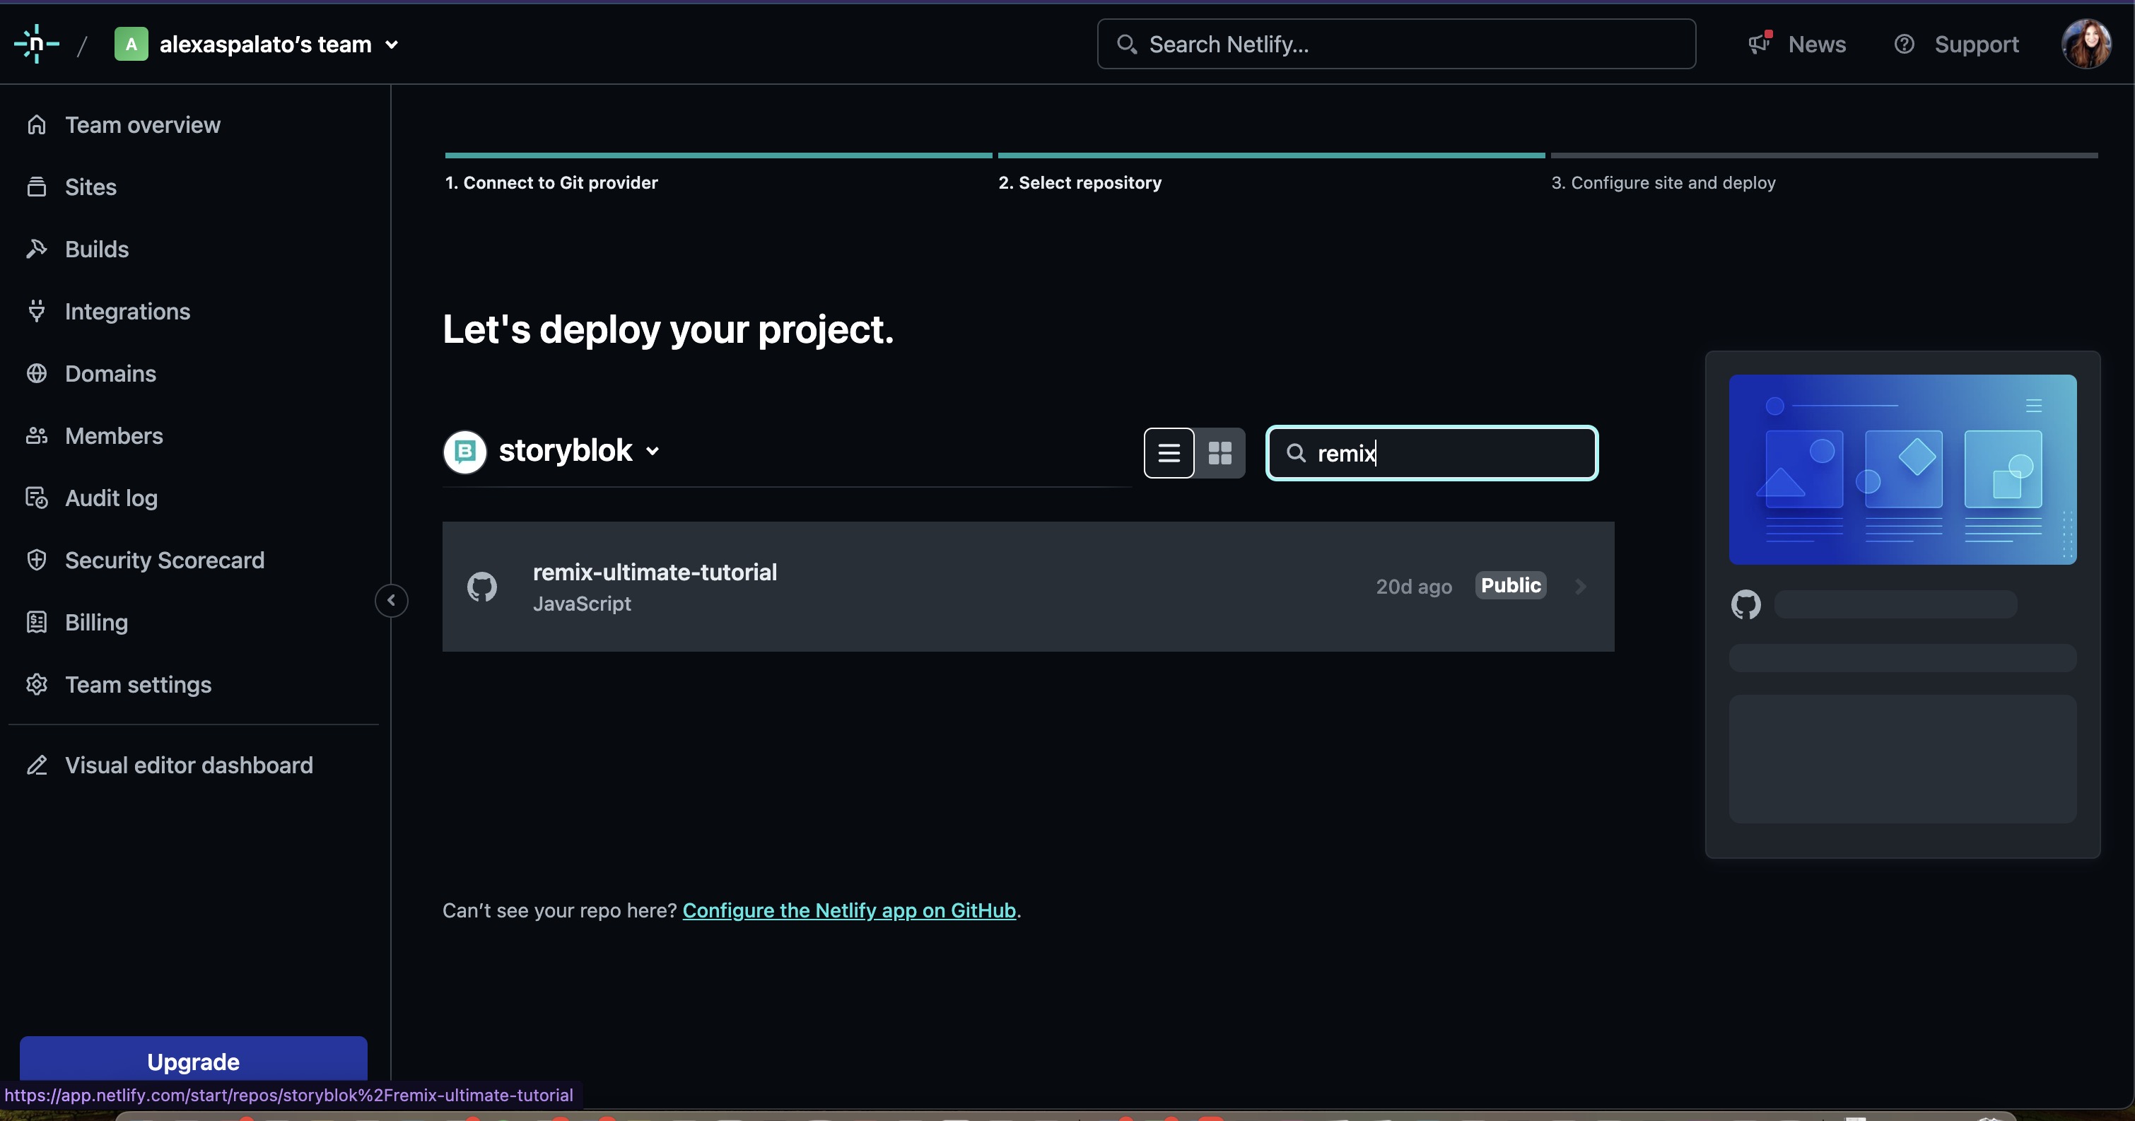The image size is (2135, 1121).
Task: Click the magnifier icon in repo search
Action: click(x=1295, y=452)
